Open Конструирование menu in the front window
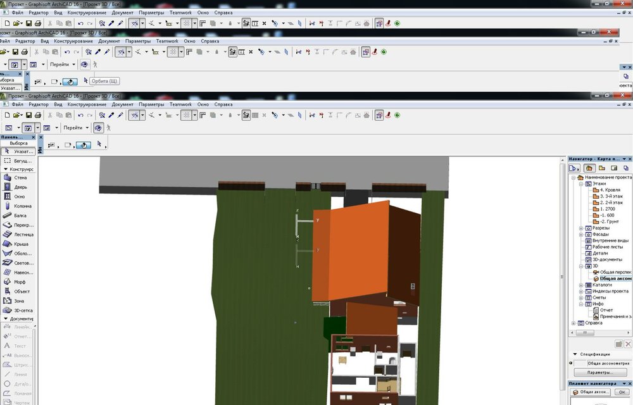Image resolution: width=633 pixels, height=405 pixels. (87, 104)
